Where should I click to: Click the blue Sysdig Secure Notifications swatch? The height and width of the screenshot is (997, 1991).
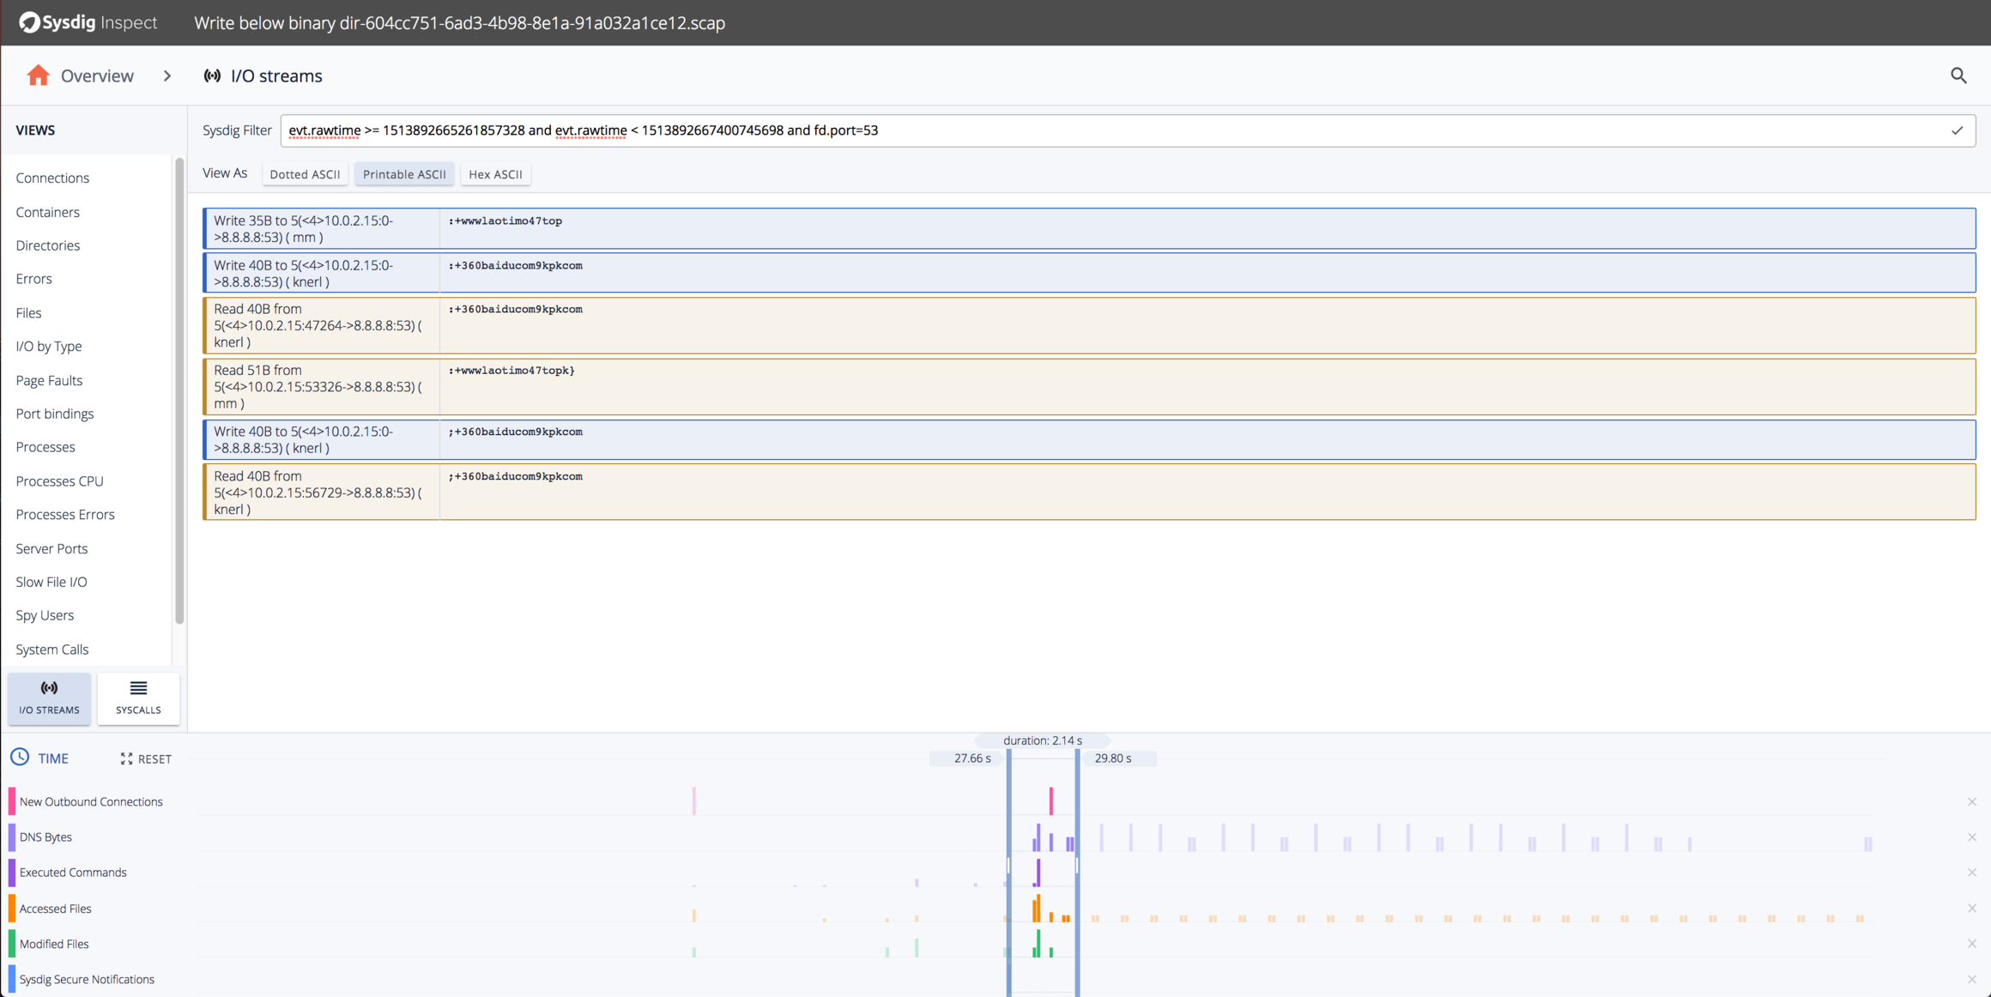click(12, 979)
